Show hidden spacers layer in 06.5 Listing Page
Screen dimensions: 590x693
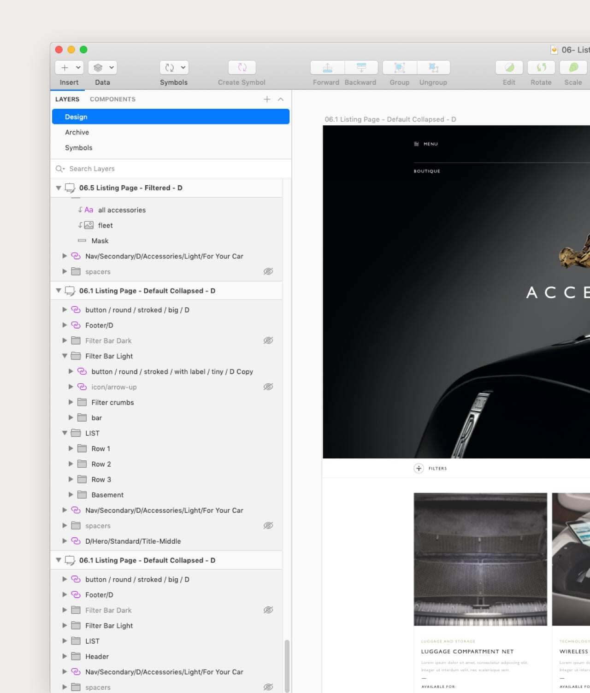tap(268, 271)
